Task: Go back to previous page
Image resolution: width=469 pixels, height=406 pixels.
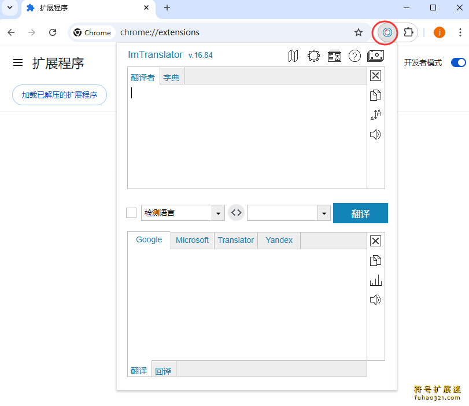Action: pos(11,32)
